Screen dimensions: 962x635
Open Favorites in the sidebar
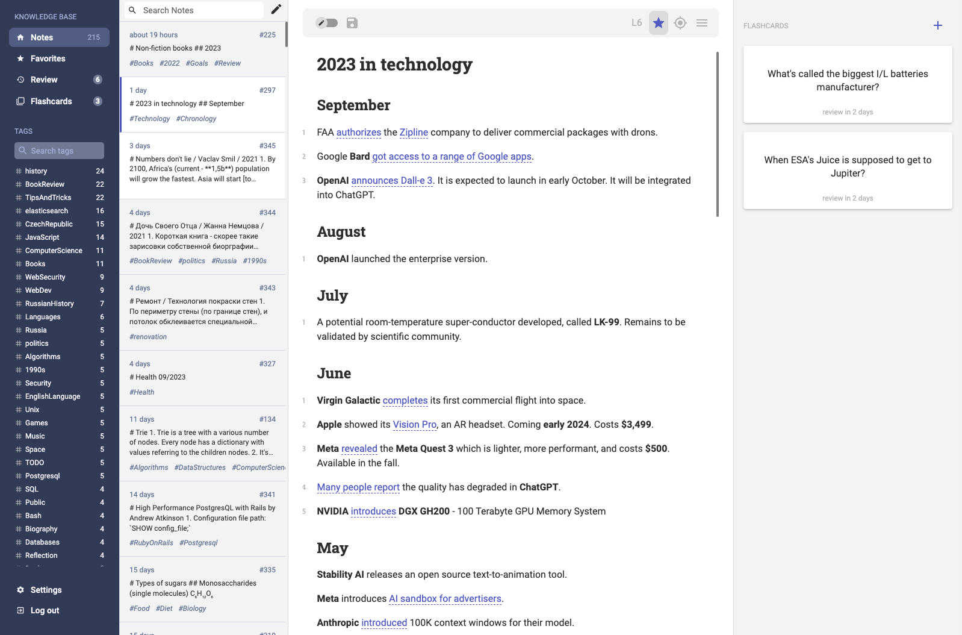(x=59, y=58)
